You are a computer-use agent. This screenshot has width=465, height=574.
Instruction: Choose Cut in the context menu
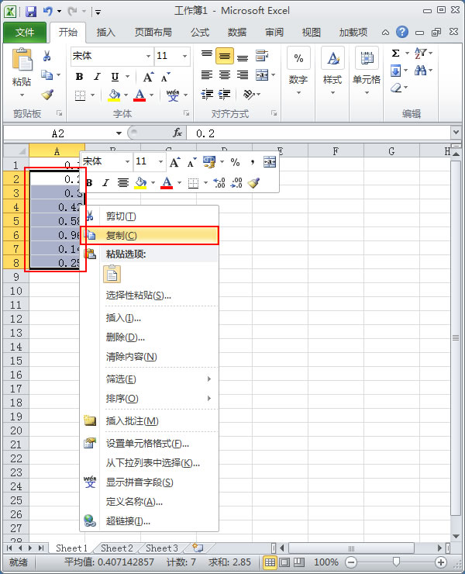(150, 216)
